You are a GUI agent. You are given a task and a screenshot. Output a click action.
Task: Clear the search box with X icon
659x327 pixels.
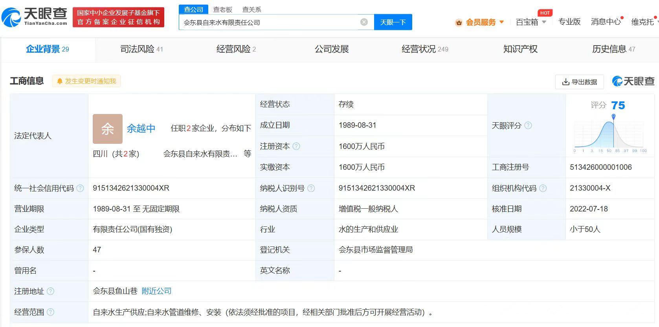(x=364, y=22)
